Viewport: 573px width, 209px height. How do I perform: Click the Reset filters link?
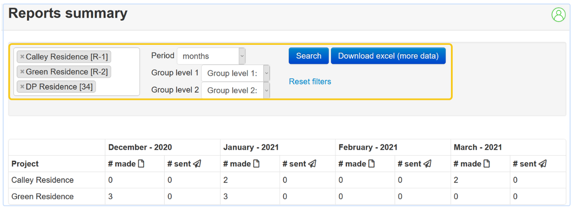[x=310, y=82]
